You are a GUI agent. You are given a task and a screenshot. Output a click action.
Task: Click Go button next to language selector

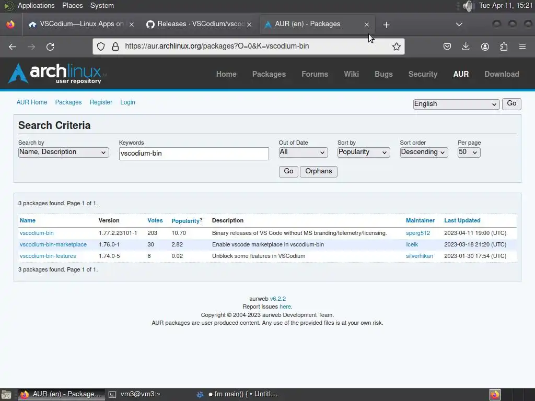click(x=511, y=104)
